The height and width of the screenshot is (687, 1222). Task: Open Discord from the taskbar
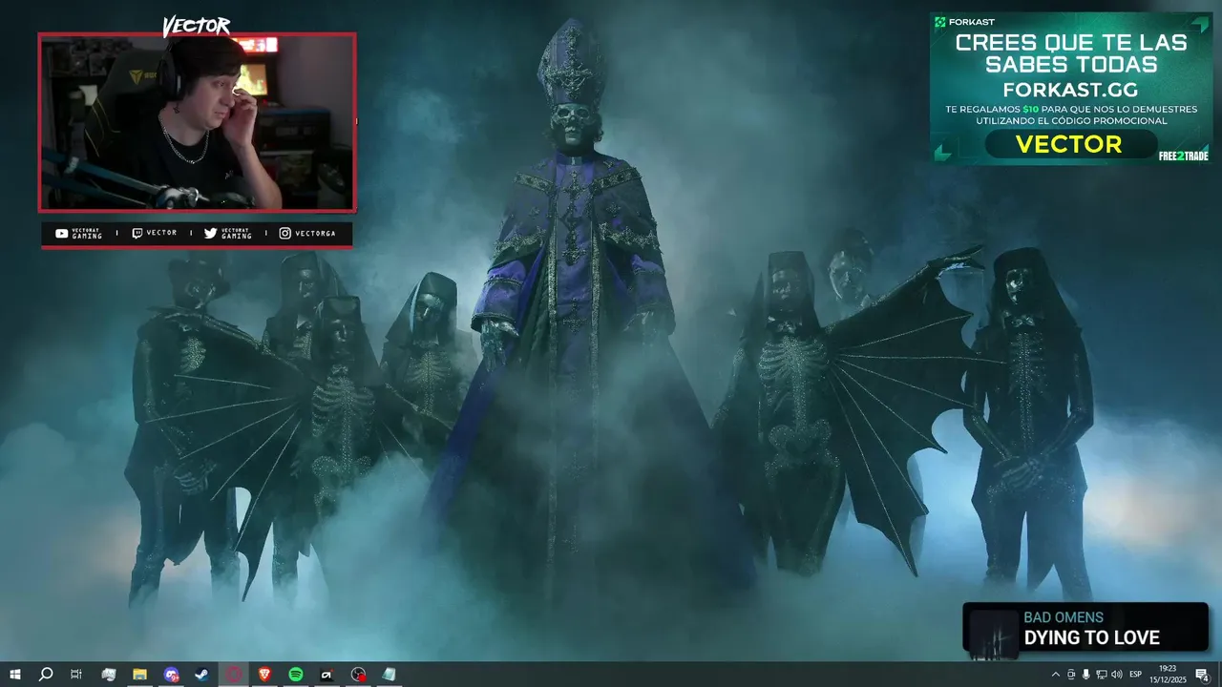pos(171,675)
